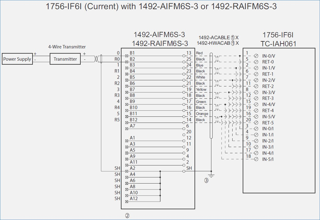This screenshot has height=220, width=320.
Task: Click the screw terminal symbol beside IN-5/I
Action: [x=256, y=159]
